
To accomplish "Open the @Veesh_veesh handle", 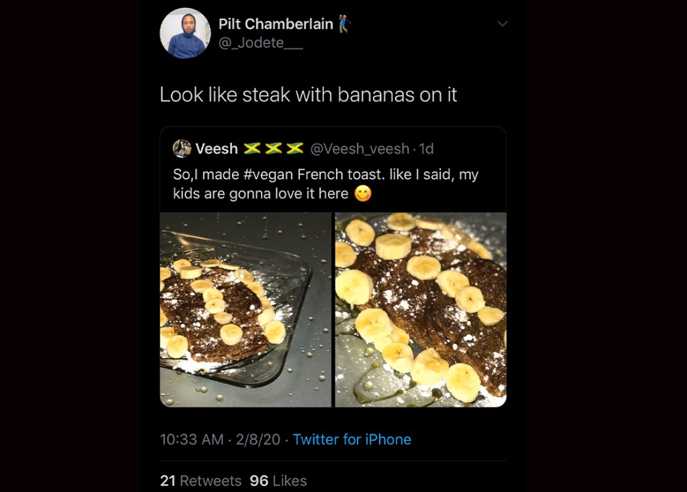I will pyautogui.click(x=360, y=148).
